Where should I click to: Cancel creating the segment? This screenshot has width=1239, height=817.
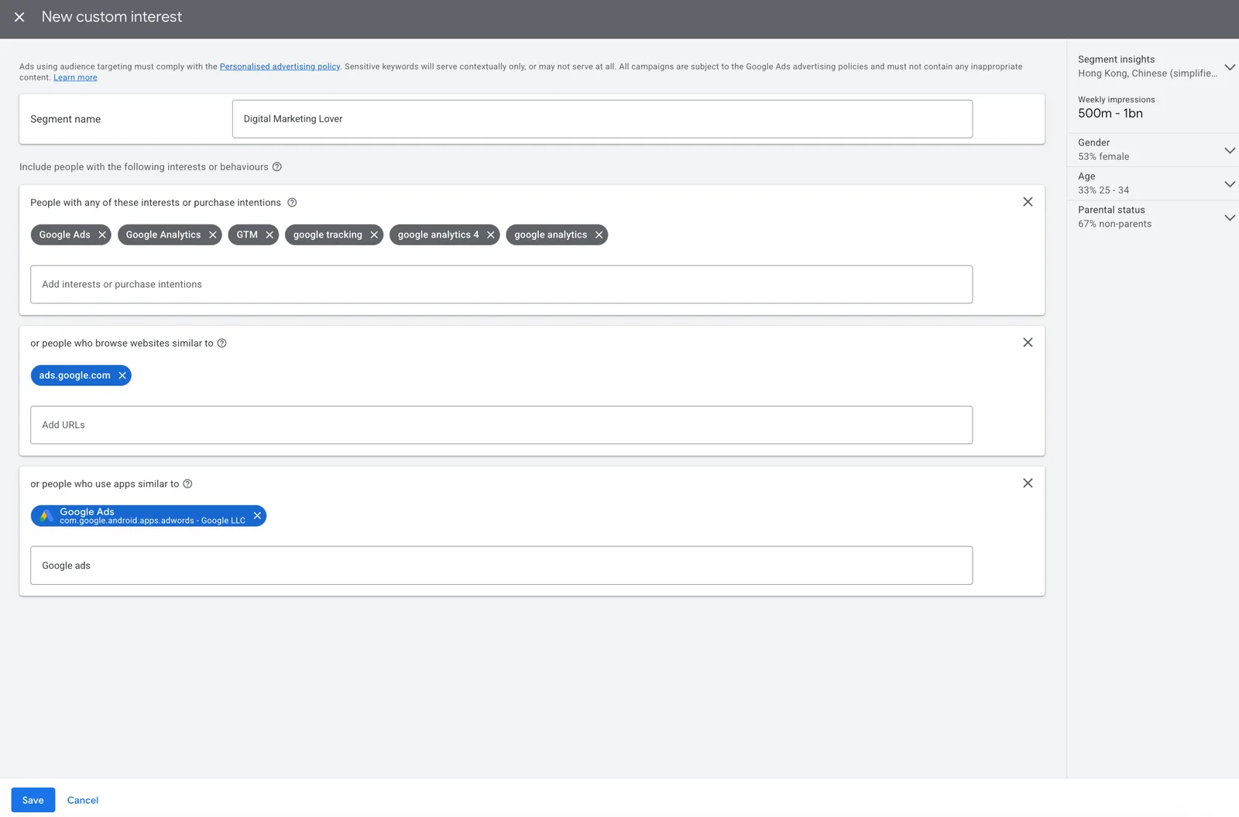83,800
